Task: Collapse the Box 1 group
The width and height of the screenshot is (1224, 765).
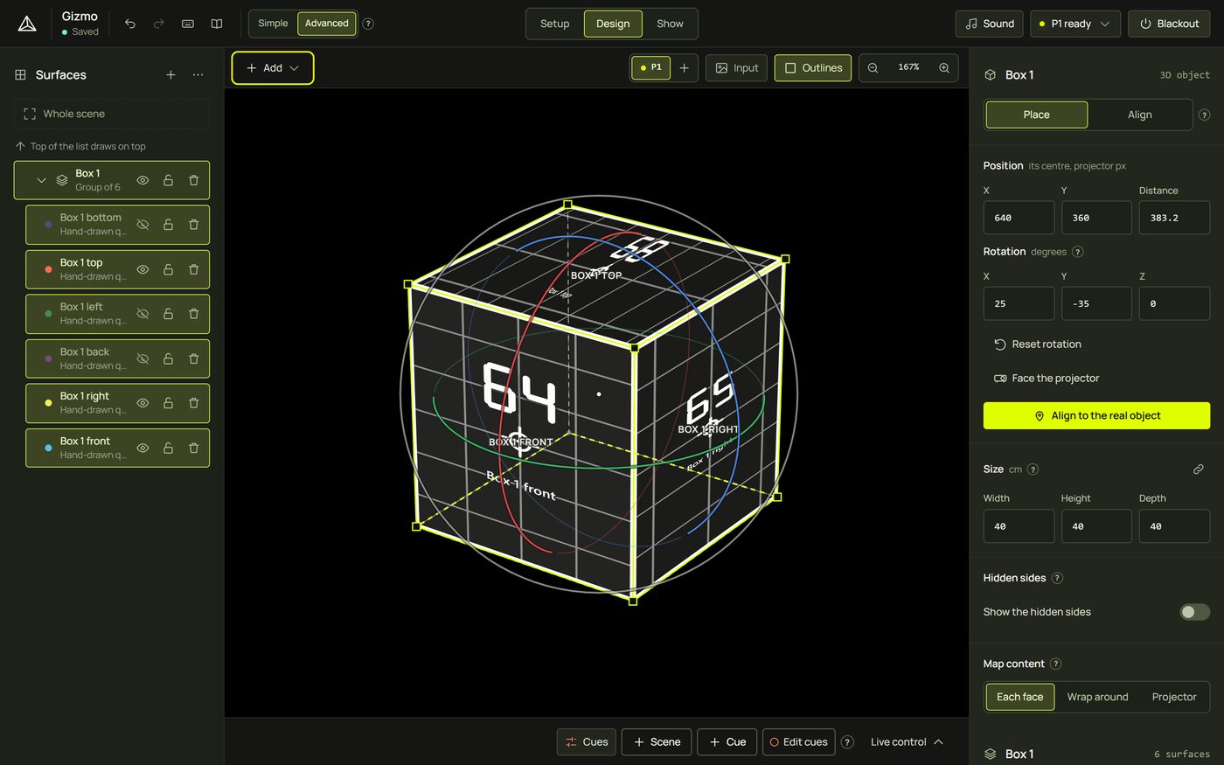Action: pos(41,180)
